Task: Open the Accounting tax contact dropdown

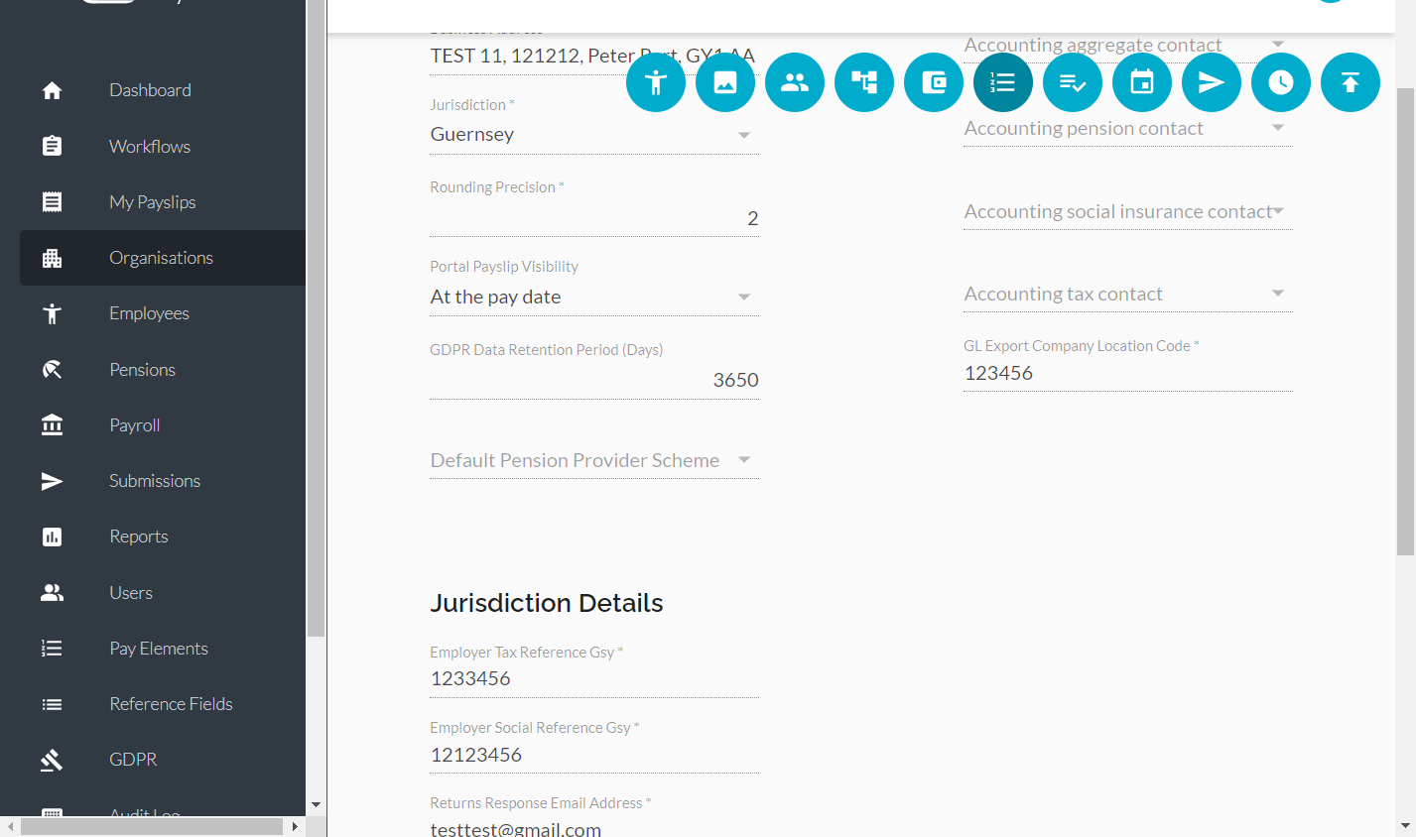Action: pyautogui.click(x=1128, y=295)
